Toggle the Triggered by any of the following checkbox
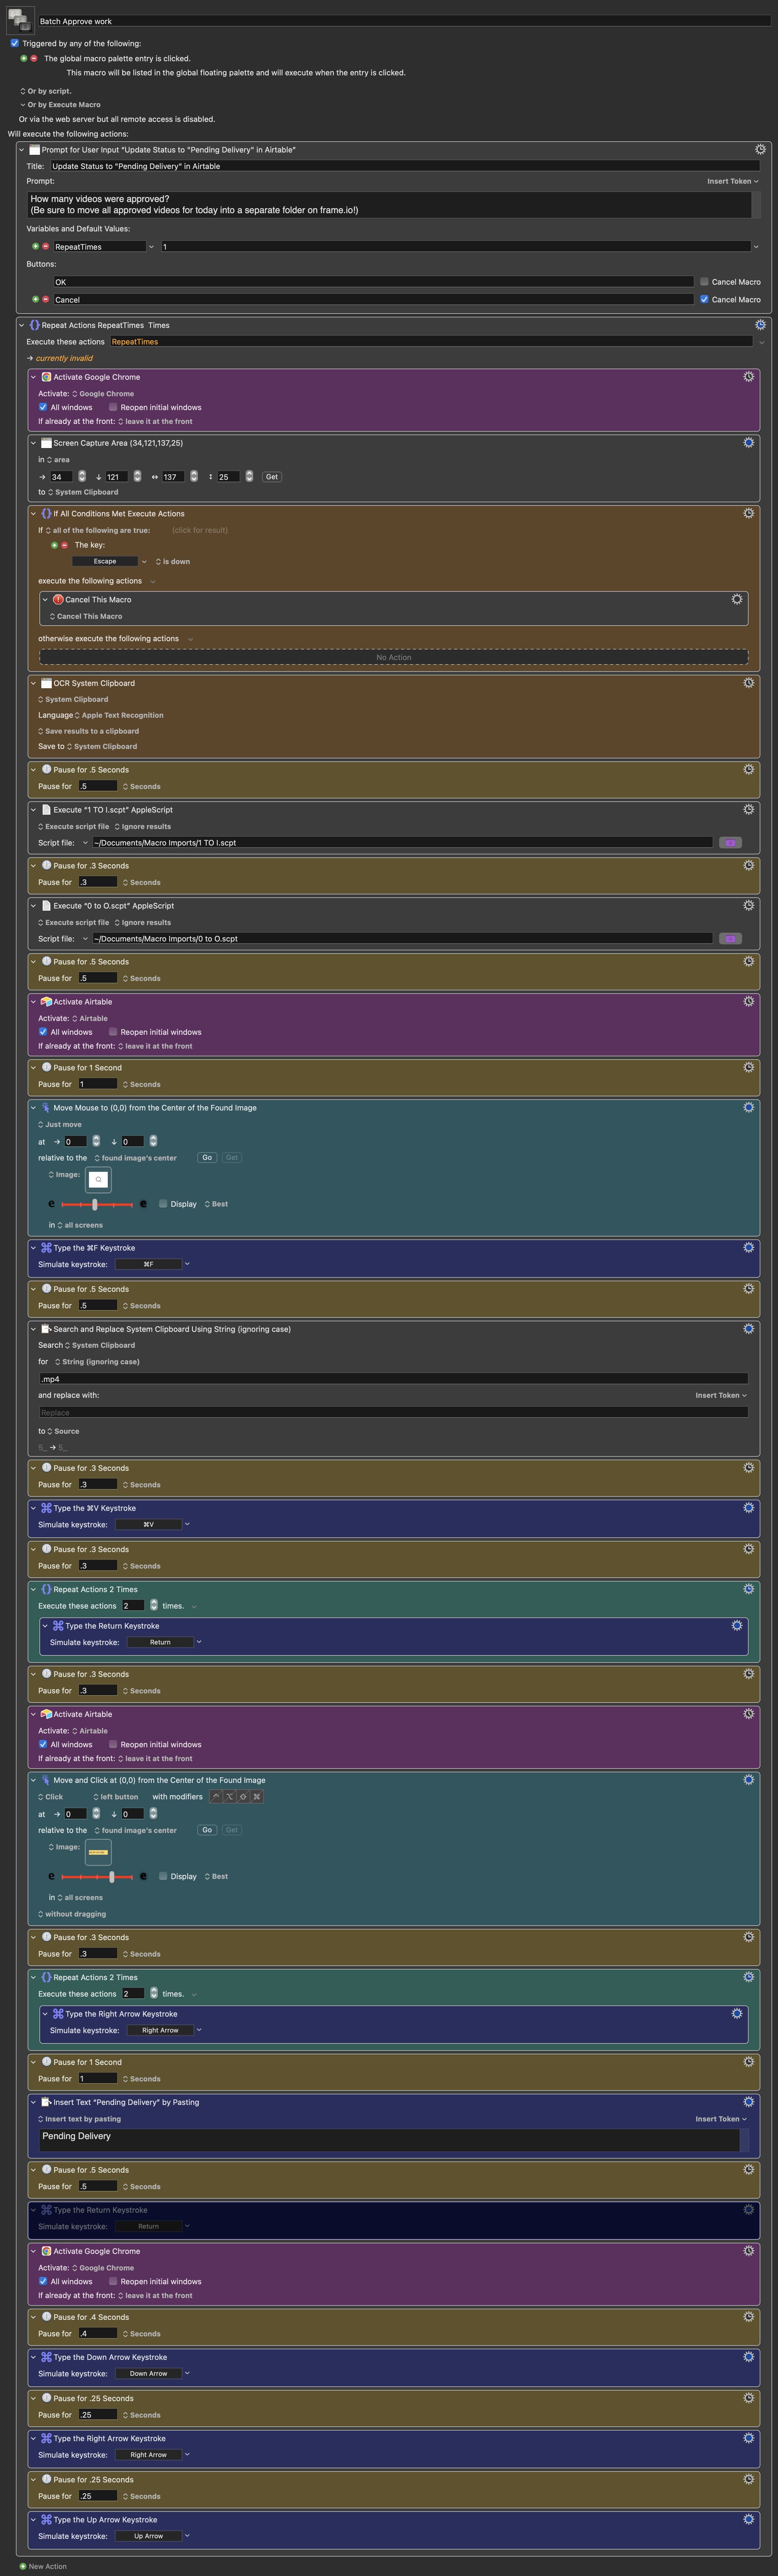 click(x=14, y=43)
